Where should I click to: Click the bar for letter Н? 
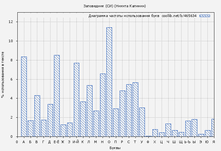coord(103,105)
